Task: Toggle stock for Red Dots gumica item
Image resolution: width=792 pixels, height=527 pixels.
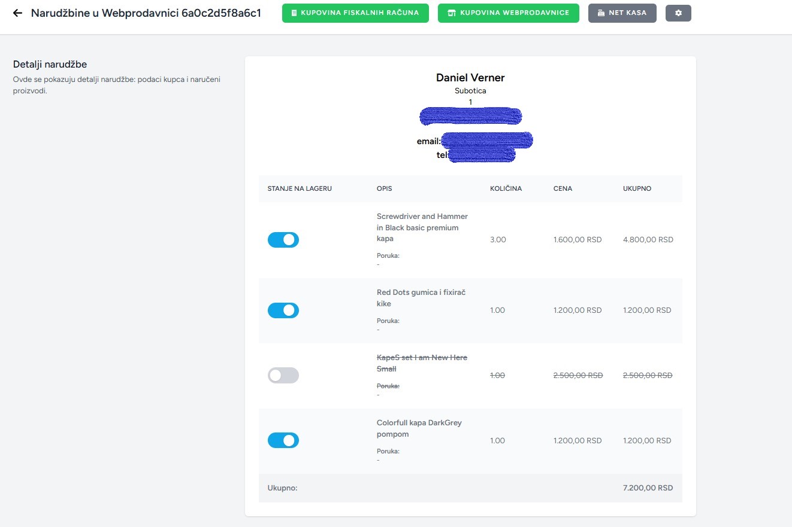Action: coord(283,310)
